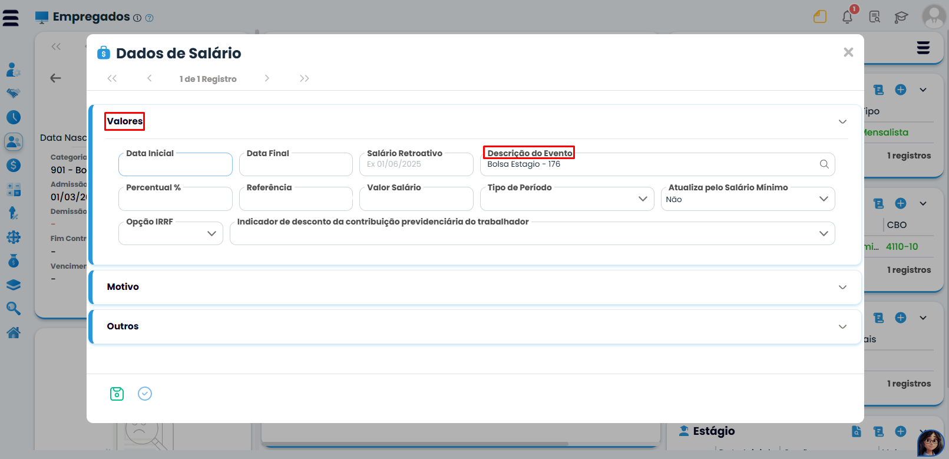This screenshot has width=949, height=459.
Task: Click the search magnifier in Descrição do Evento
Action: point(824,164)
